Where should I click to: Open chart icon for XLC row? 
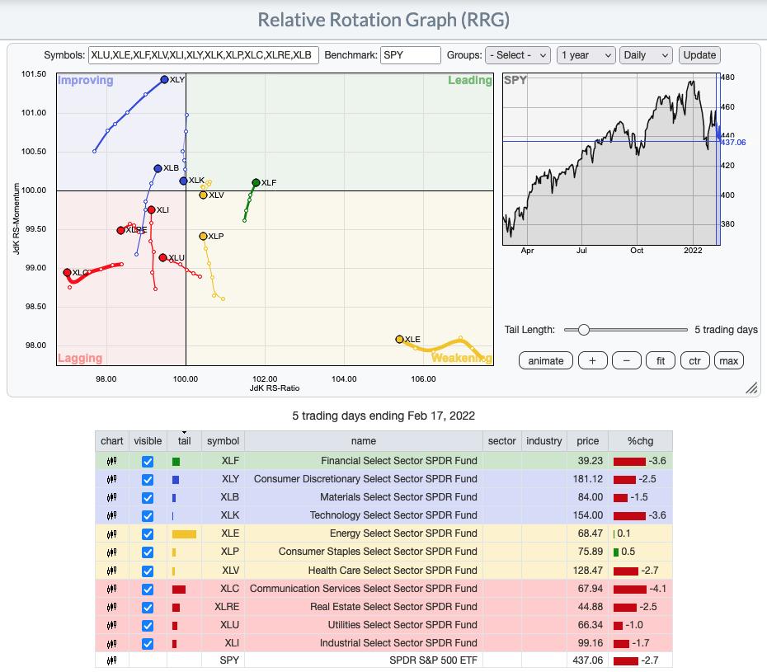pos(111,589)
